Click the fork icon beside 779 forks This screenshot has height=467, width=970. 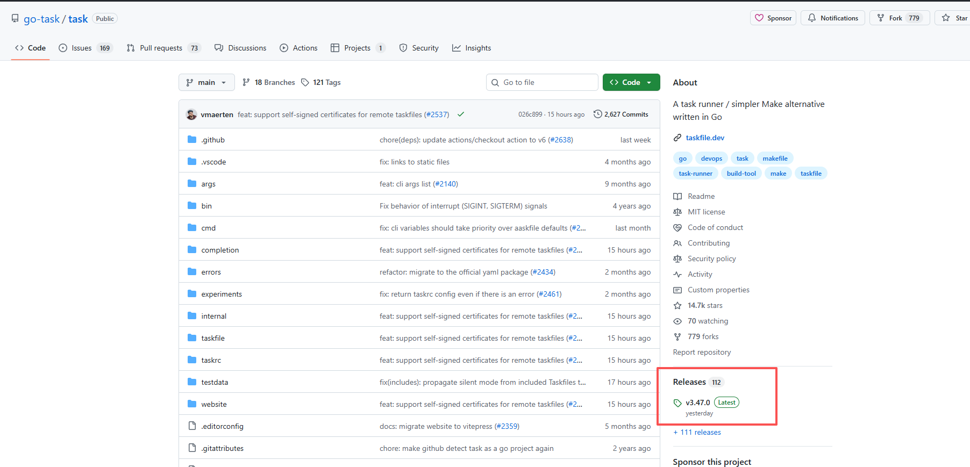[677, 337]
